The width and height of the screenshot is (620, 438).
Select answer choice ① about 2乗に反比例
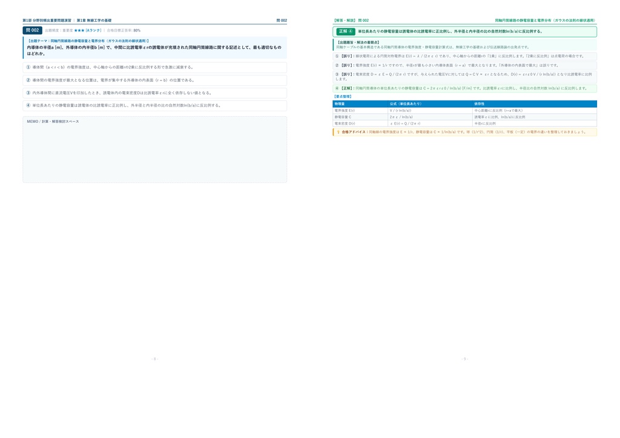pyautogui.click(x=154, y=68)
